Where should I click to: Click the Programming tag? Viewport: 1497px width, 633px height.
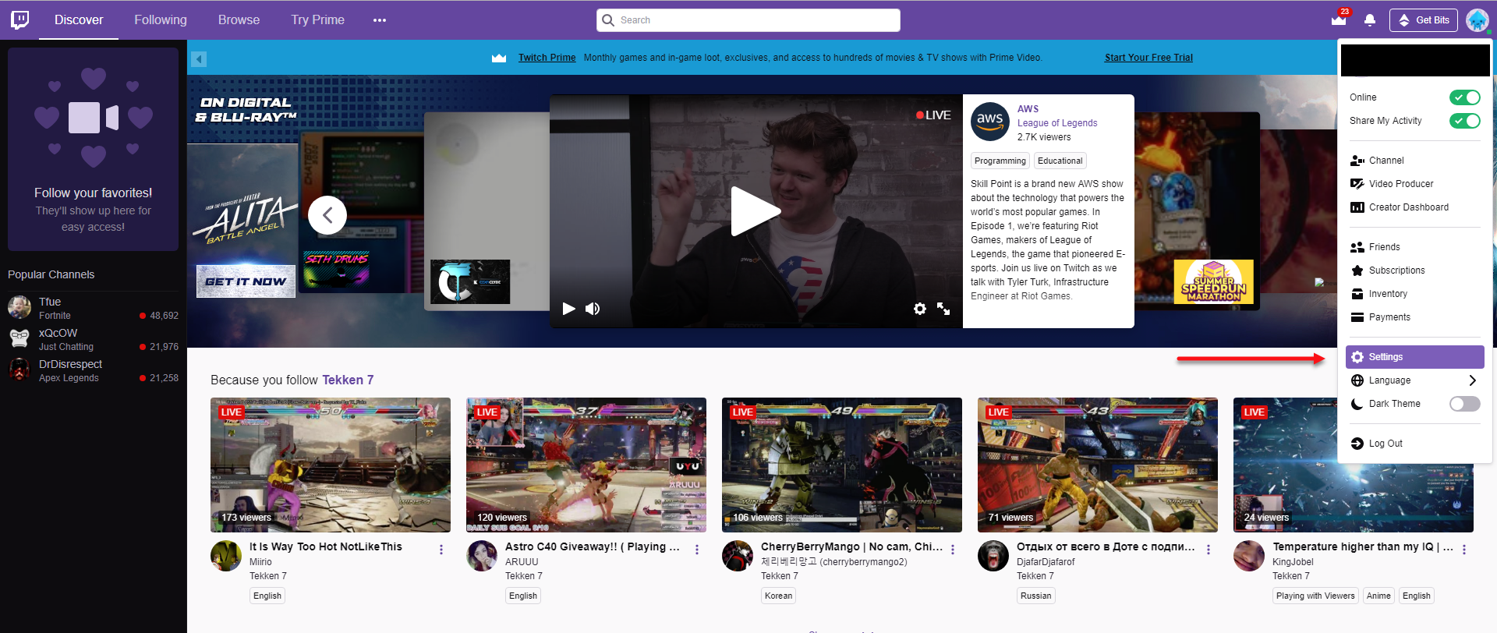click(1000, 161)
